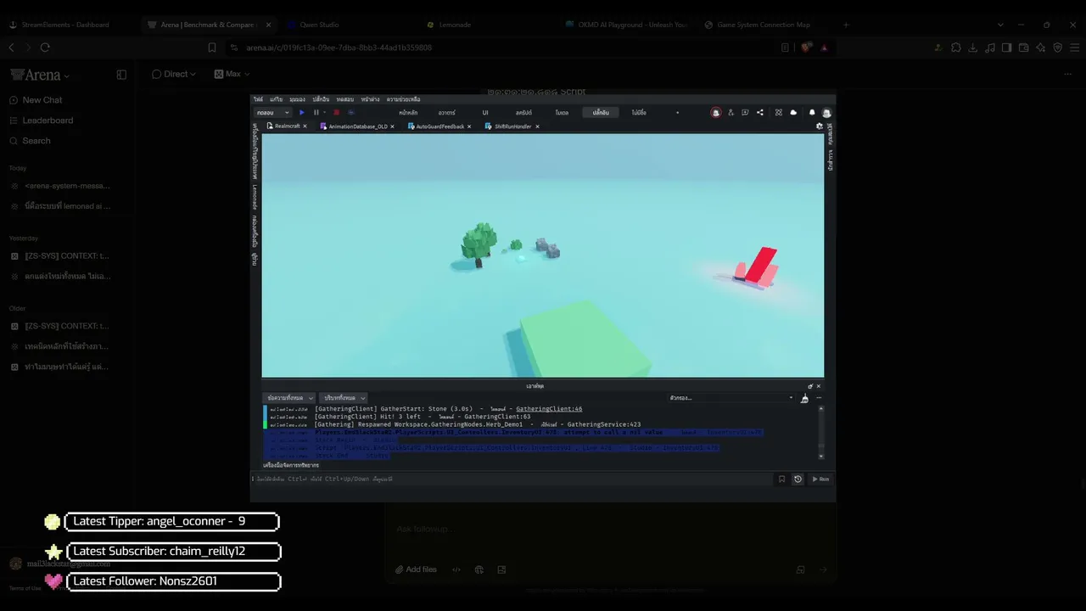This screenshot has width=1086, height=611.
Task: Open command bar history icon
Action: point(798,479)
